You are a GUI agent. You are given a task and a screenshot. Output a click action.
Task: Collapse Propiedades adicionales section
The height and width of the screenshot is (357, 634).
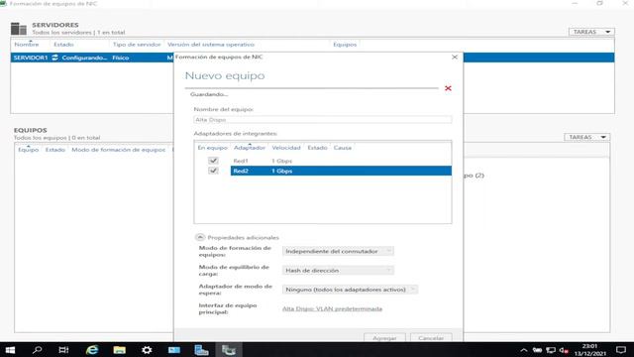point(200,237)
